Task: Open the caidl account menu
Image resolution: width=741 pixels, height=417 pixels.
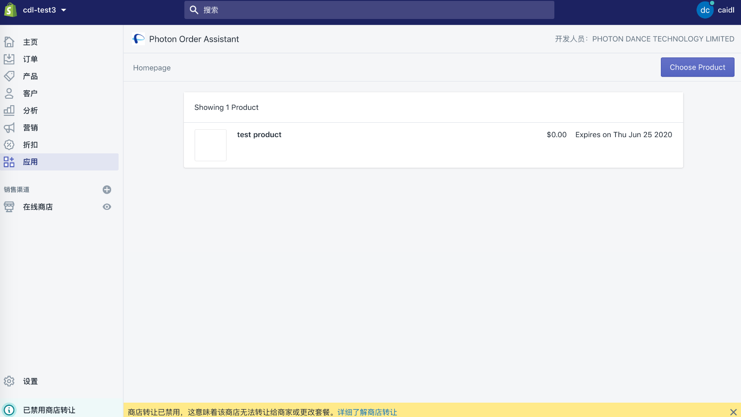Action: 716,10
